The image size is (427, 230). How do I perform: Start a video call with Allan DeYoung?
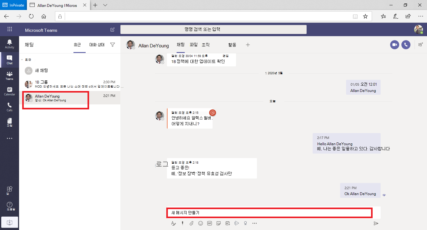(394, 45)
